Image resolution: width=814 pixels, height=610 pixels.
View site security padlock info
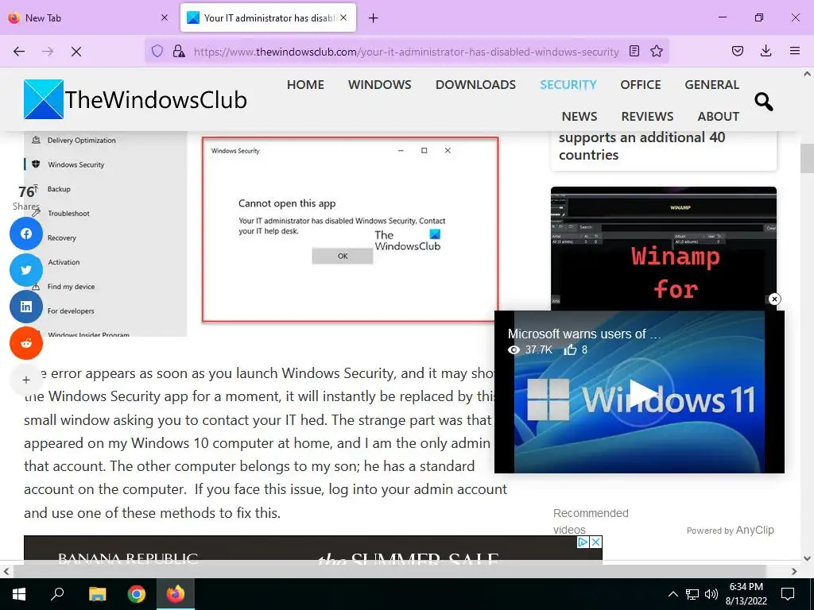(x=179, y=51)
